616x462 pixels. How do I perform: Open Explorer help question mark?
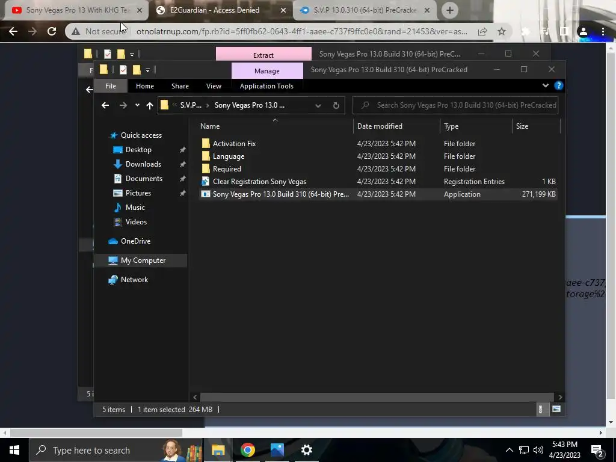click(559, 85)
